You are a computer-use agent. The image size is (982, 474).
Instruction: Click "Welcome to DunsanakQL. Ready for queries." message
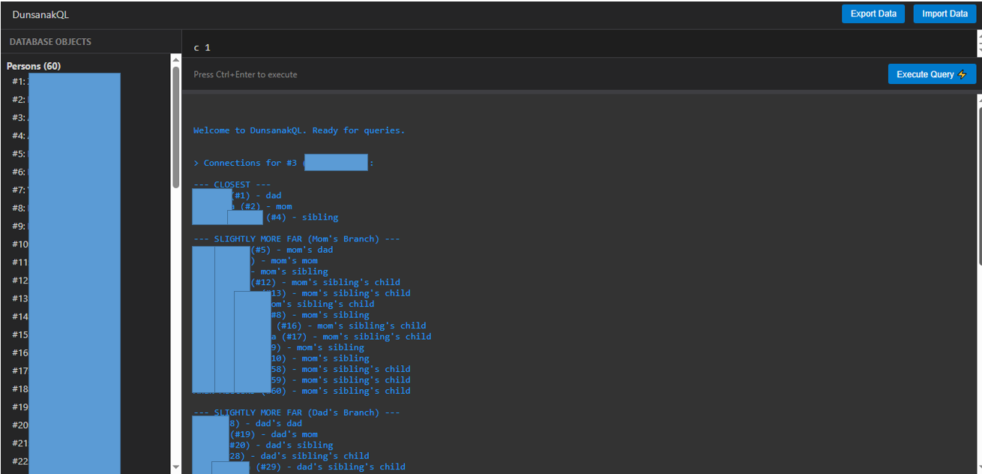[x=299, y=130]
